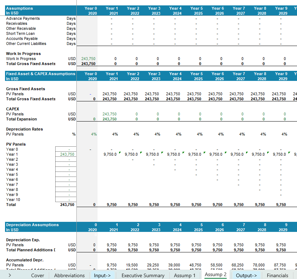Open the Output-> sheet tab
Image resolution: width=297 pixels, height=279 pixels.
pyautogui.click(x=246, y=275)
